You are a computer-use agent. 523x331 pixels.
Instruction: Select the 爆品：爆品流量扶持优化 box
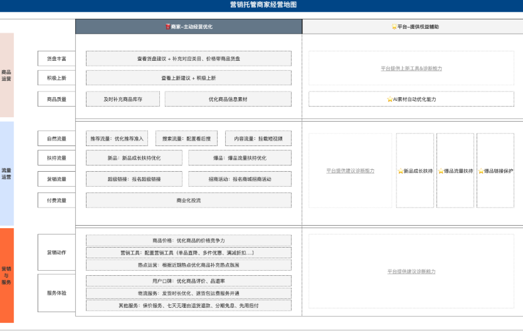[240, 158]
